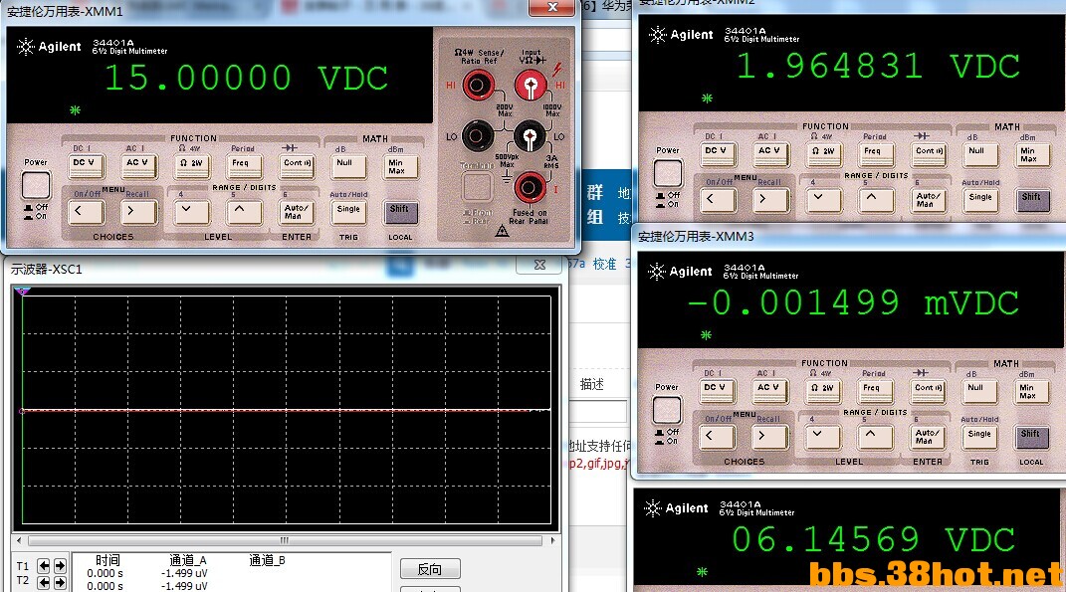Select AC V function on XMM1

click(138, 165)
